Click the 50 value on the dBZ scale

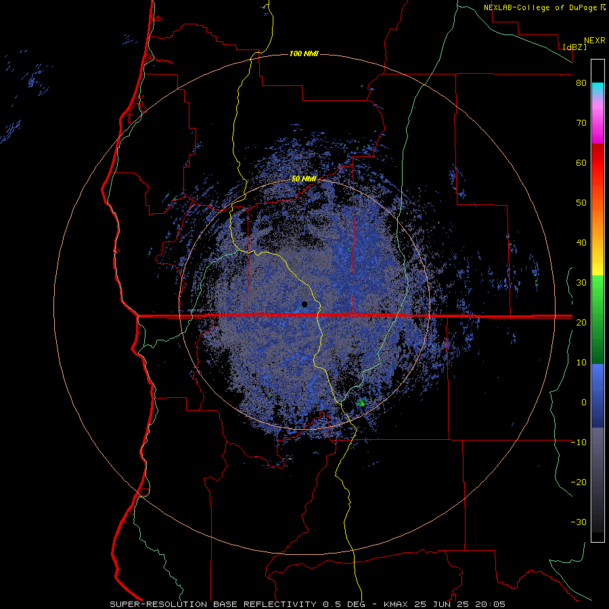point(581,203)
